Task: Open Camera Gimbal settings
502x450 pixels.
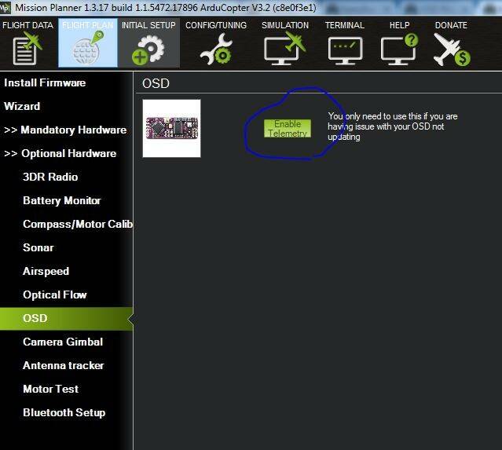Action: (63, 342)
